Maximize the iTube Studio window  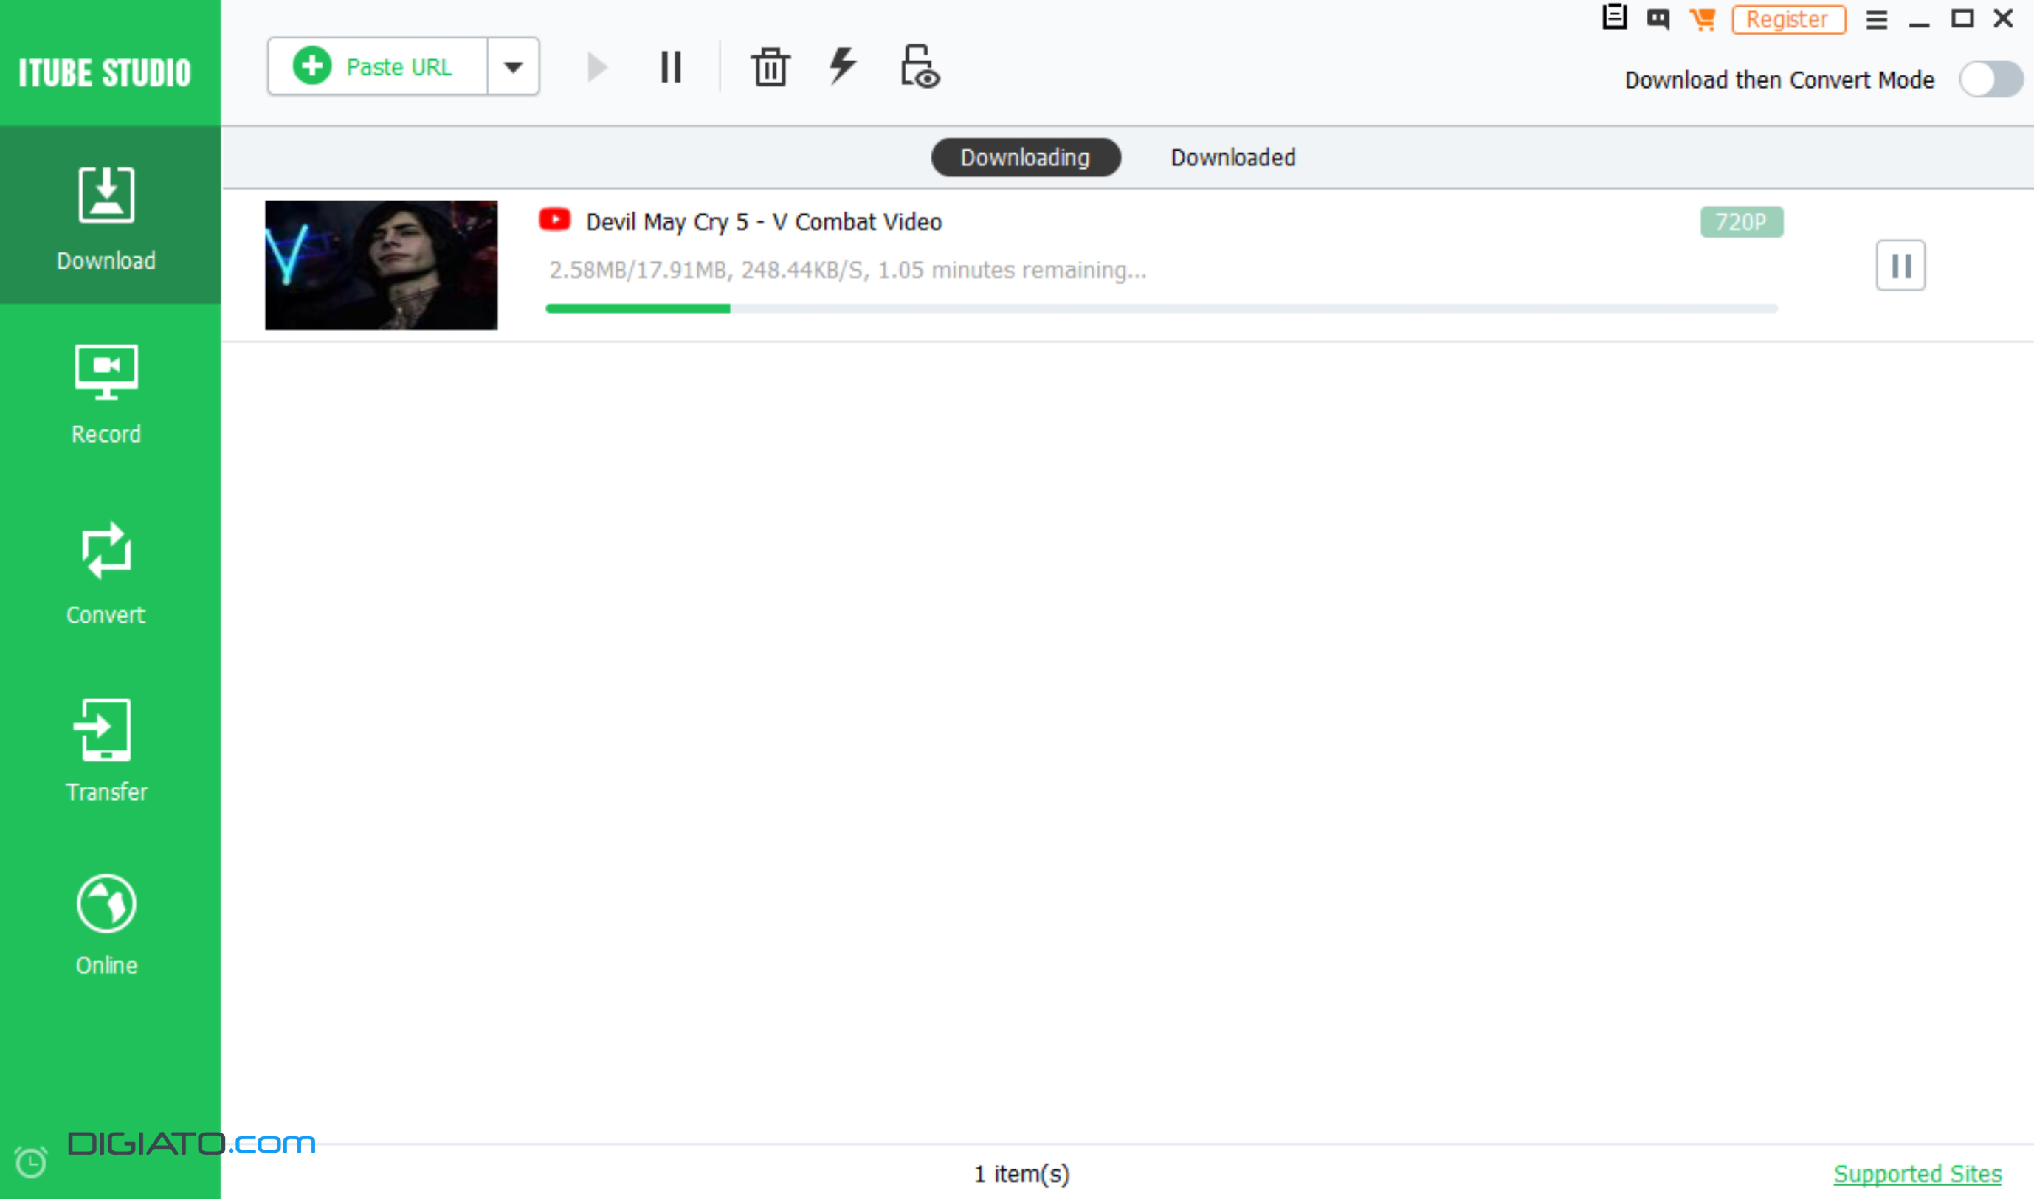[x=1962, y=18]
